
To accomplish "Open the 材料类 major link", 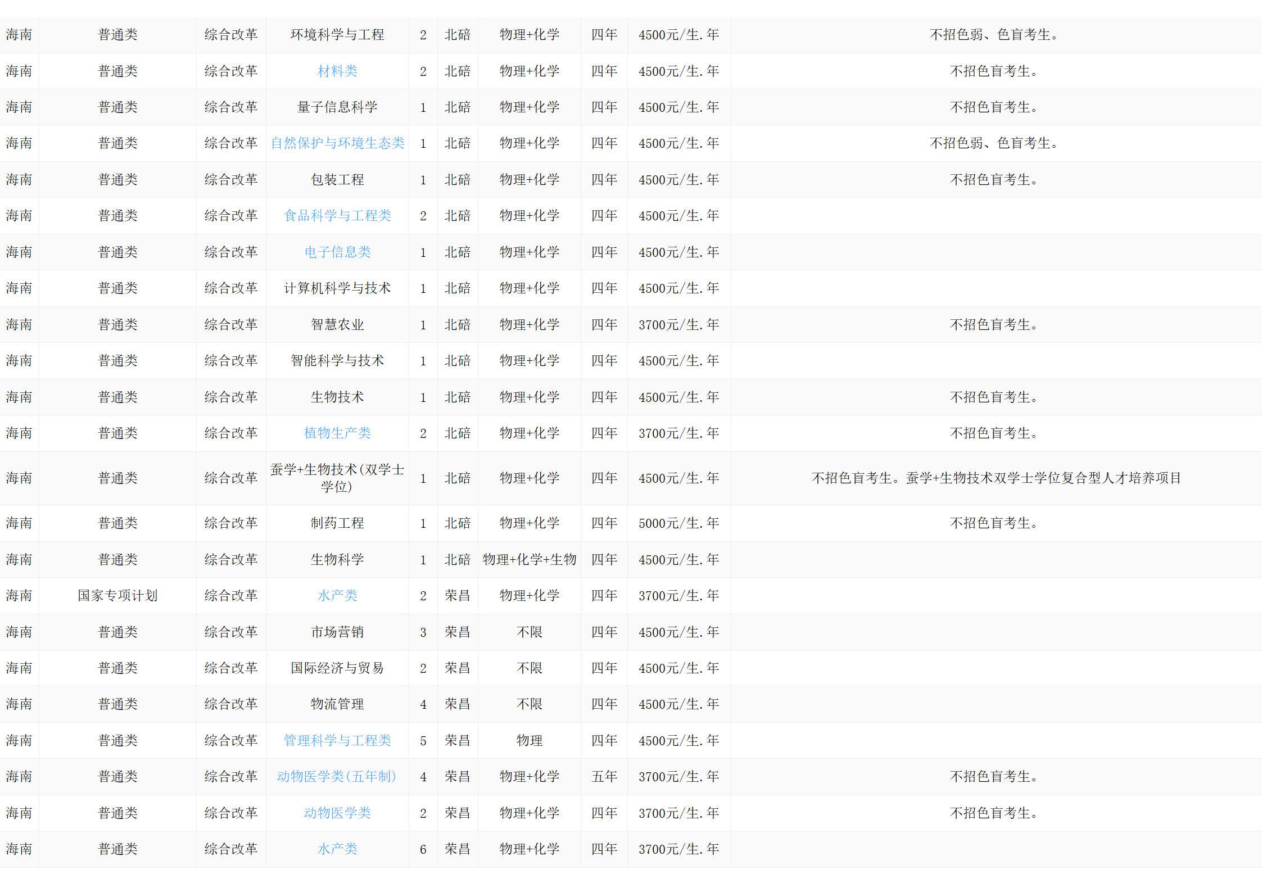I will click(337, 71).
